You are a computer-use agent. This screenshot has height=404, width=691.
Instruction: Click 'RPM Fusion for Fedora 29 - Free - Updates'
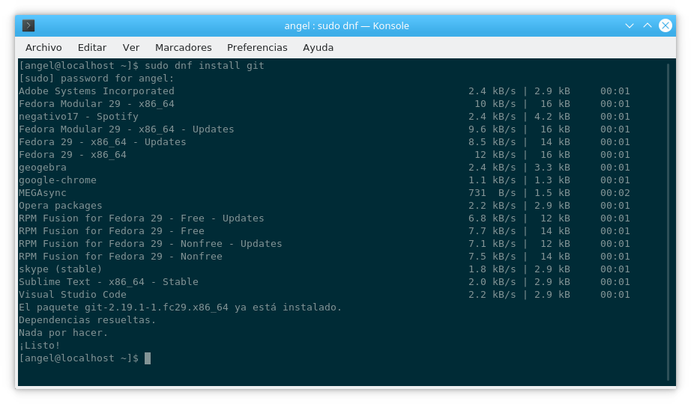pos(142,218)
